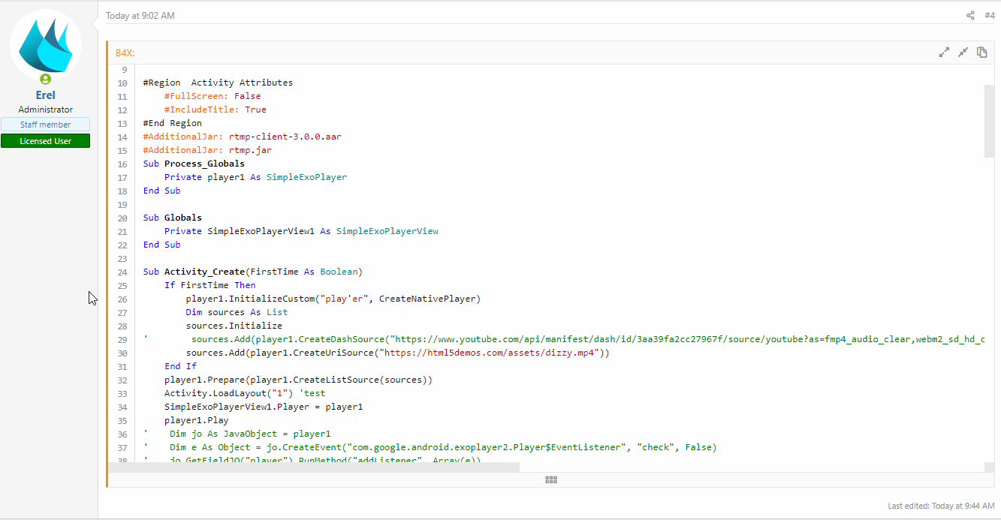Click the B4X: code header label
Image resolution: width=1001 pixels, height=520 pixels.
(x=125, y=53)
